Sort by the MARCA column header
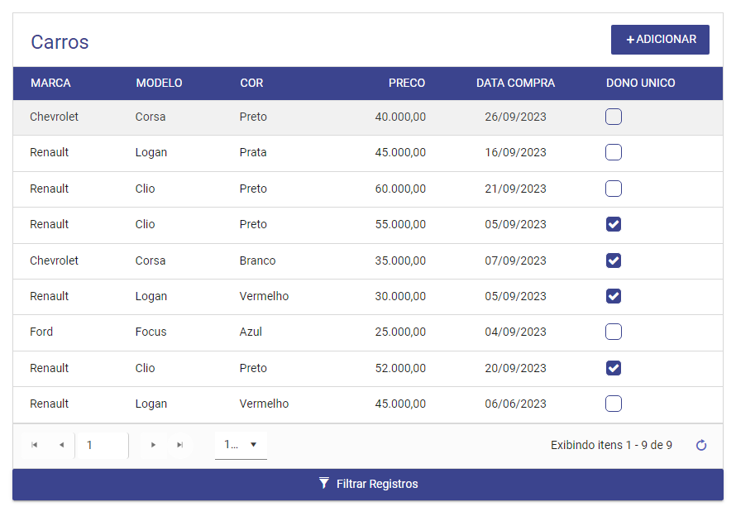 point(50,83)
